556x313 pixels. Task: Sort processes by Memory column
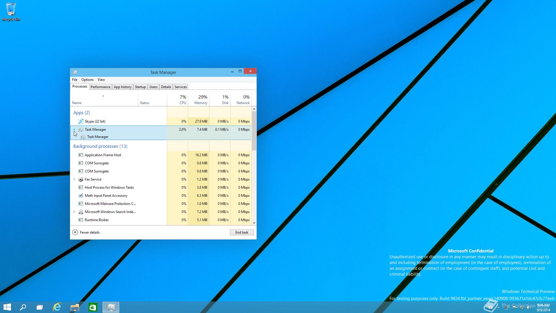[199, 100]
